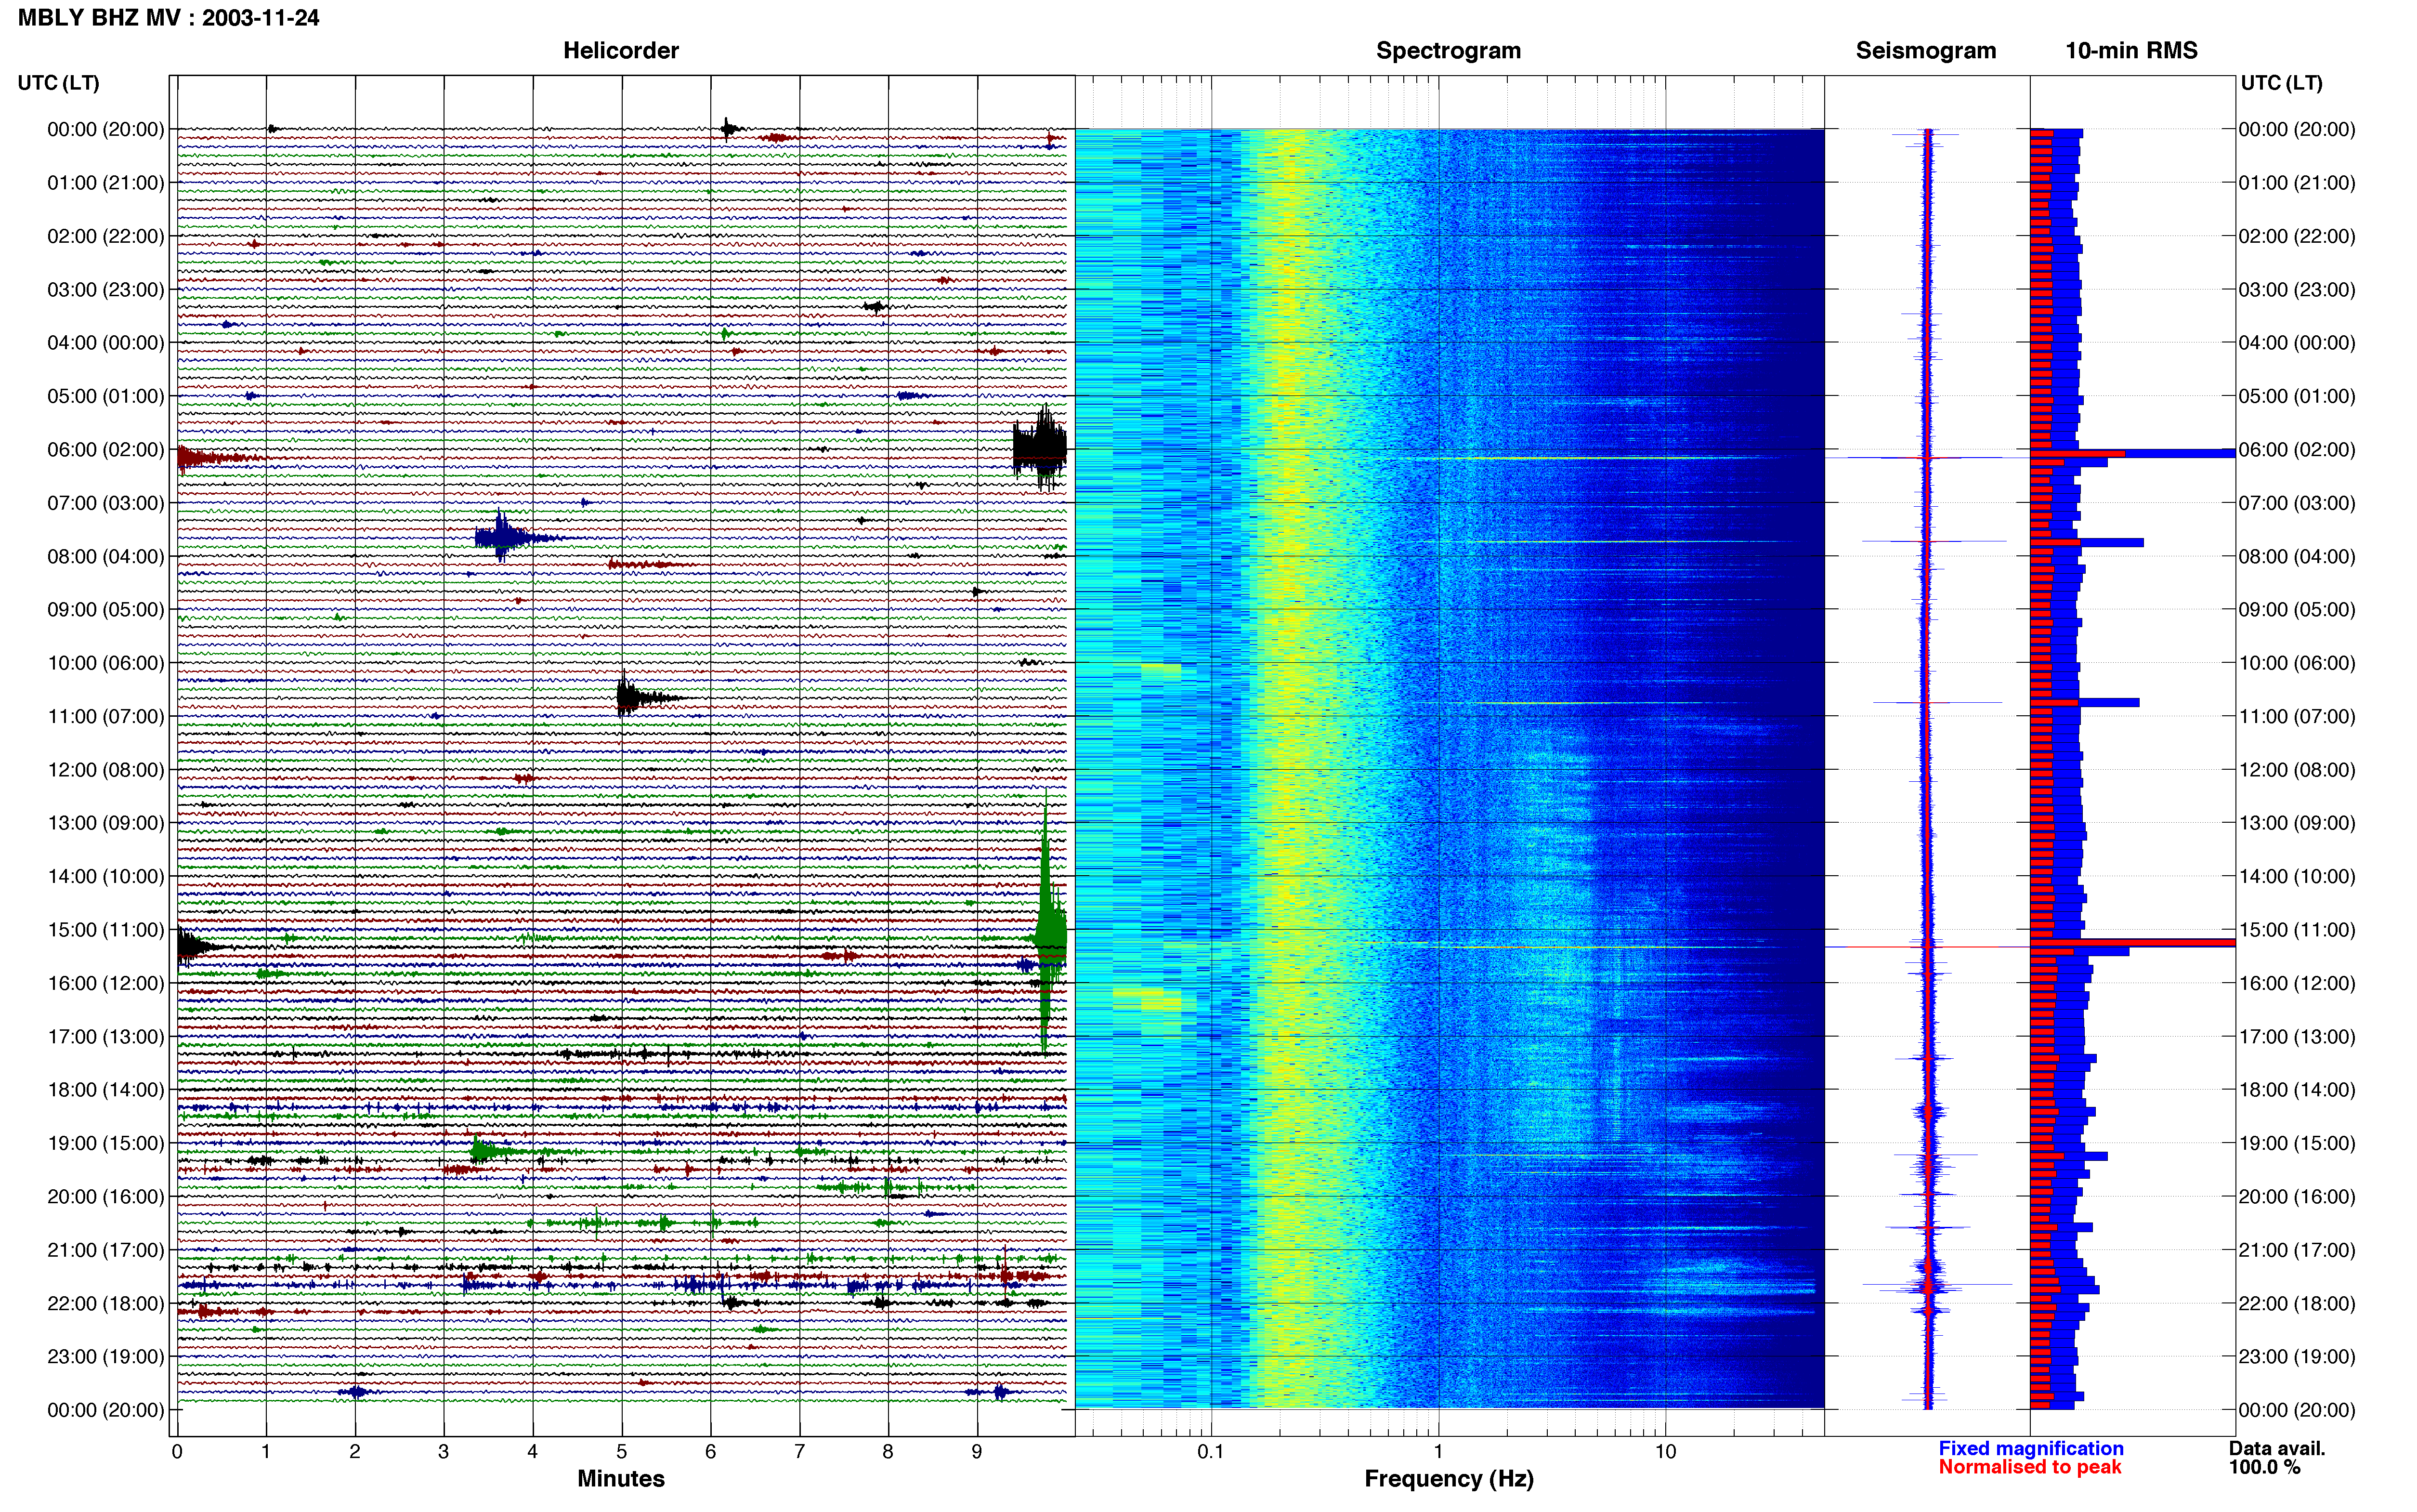Click the left '15:00 (11:00)' time label
The height and width of the screenshot is (1512, 2417).
(106, 930)
